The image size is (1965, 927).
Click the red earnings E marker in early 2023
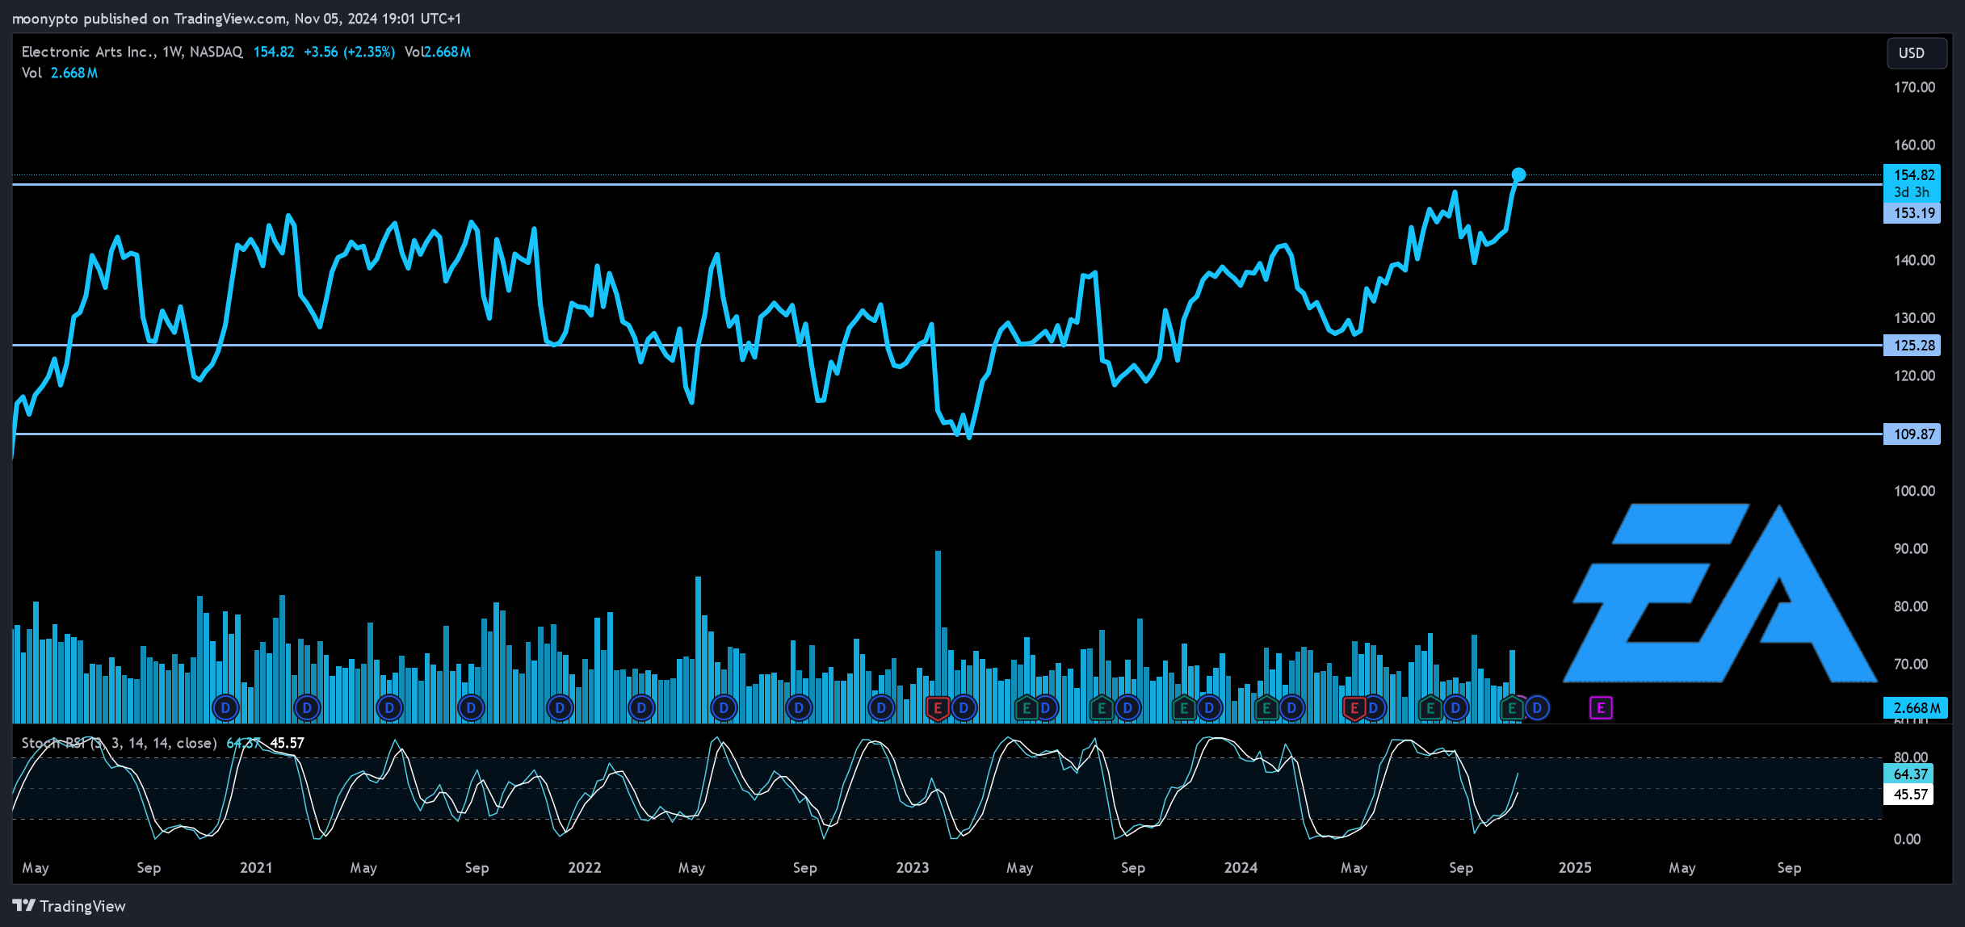938,708
